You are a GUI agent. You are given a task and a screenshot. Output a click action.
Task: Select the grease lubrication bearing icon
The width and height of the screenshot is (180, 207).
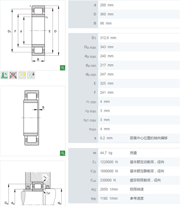[22, 75]
